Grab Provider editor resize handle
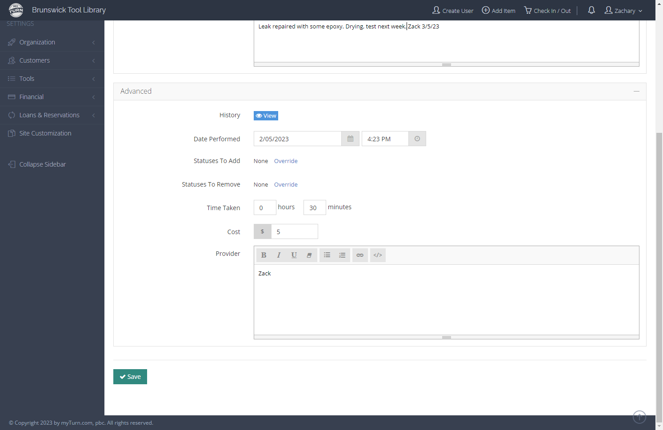 click(447, 337)
